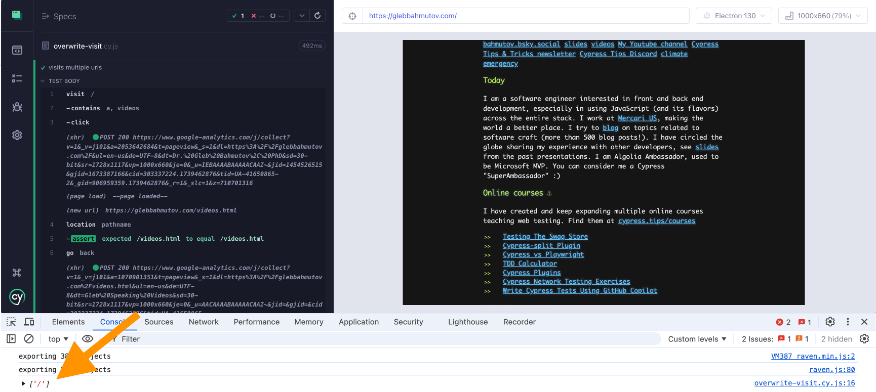Switch to the Recorder tab
876x392 pixels.
click(520, 322)
